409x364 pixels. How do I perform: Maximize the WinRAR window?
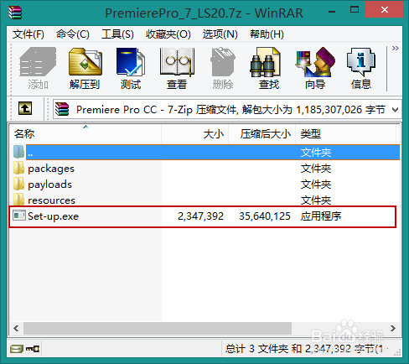coord(355,10)
